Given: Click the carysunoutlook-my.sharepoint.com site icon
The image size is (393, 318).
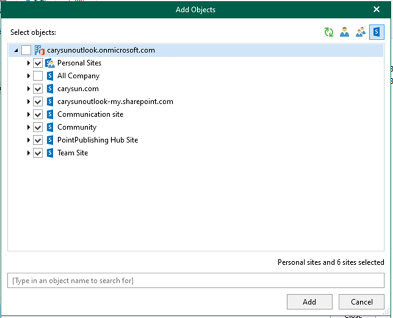Looking at the screenshot, I should tap(50, 101).
